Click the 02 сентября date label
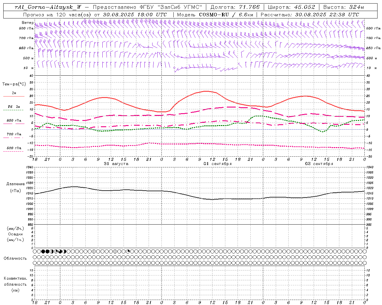Viewport: 382px width, 305px height. coord(319,164)
